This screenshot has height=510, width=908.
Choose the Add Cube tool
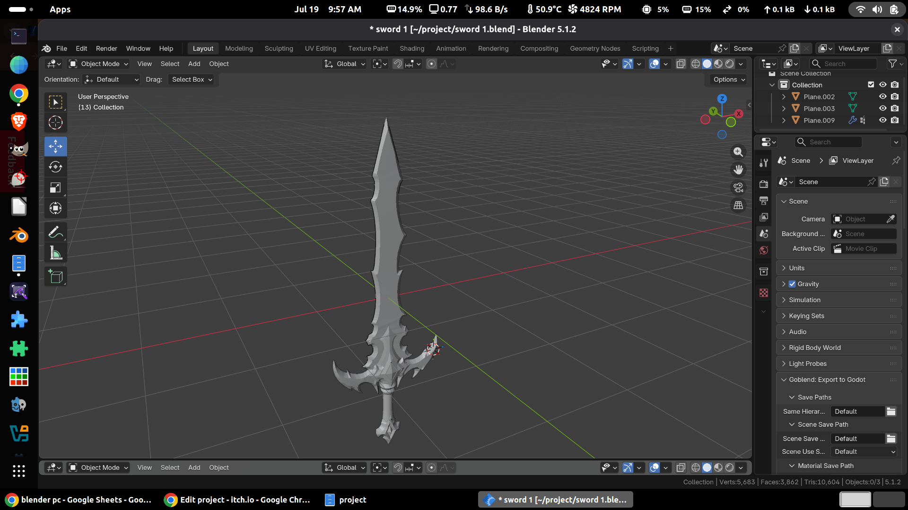pos(55,276)
